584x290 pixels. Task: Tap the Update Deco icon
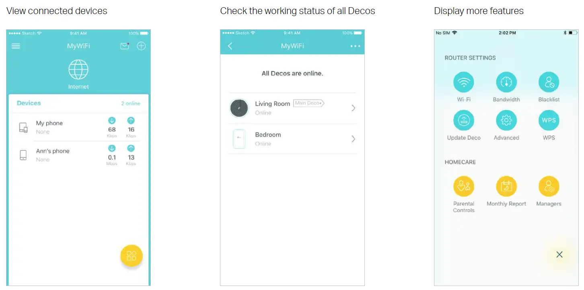pos(463,120)
